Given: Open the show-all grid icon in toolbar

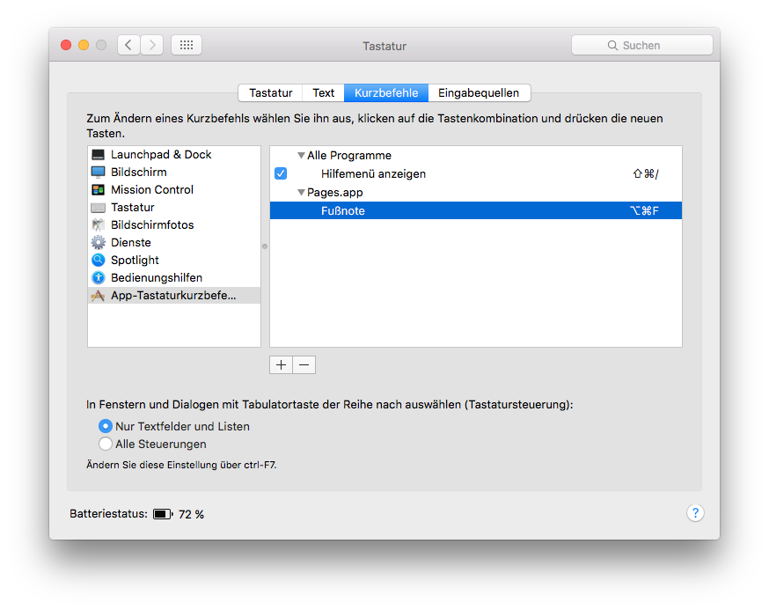Looking at the screenshot, I should pyautogui.click(x=187, y=45).
